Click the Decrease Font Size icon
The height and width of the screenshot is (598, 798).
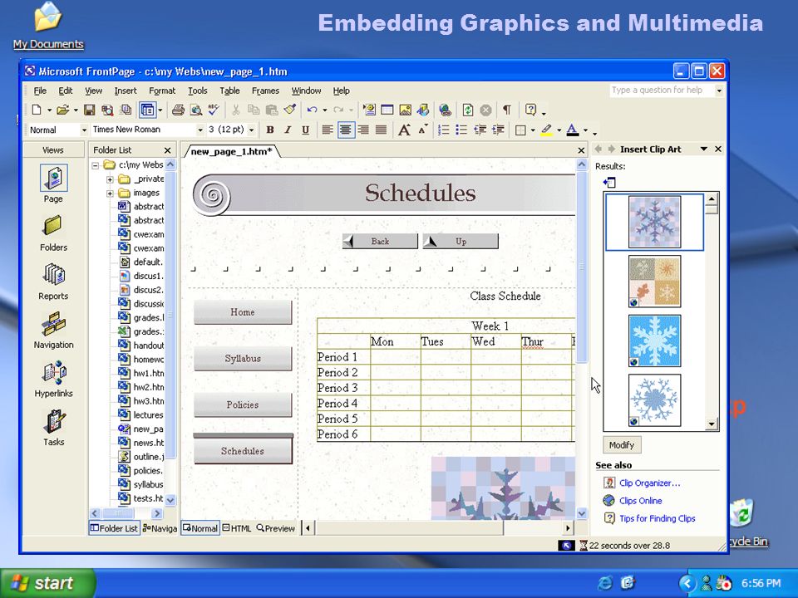click(x=422, y=130)
